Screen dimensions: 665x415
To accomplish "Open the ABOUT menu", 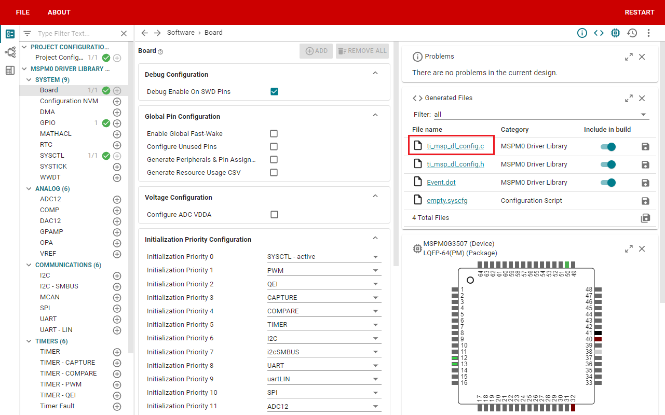I will (x=59, y=12).
